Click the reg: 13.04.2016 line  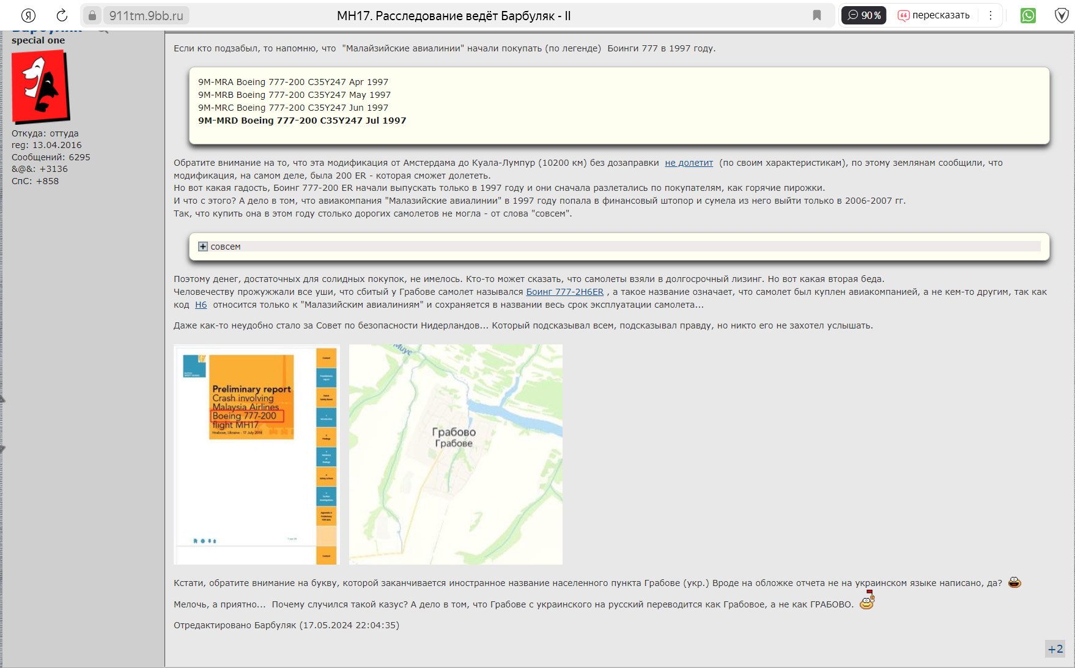pyautogui.click(x=46, y=145)
